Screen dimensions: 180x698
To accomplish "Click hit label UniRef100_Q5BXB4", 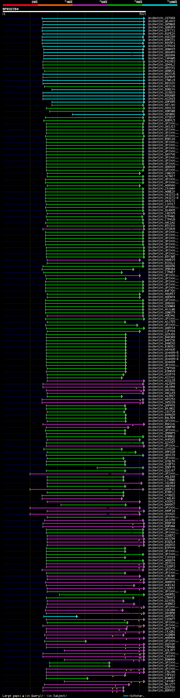I will pos(161,269).
